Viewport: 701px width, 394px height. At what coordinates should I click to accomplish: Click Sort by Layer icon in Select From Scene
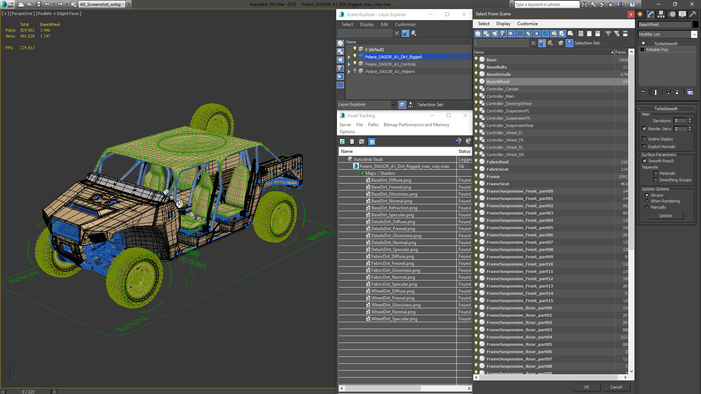[x=561, y=43]
